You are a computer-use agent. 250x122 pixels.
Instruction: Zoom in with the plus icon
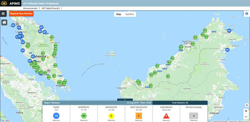tap(246, 111)
